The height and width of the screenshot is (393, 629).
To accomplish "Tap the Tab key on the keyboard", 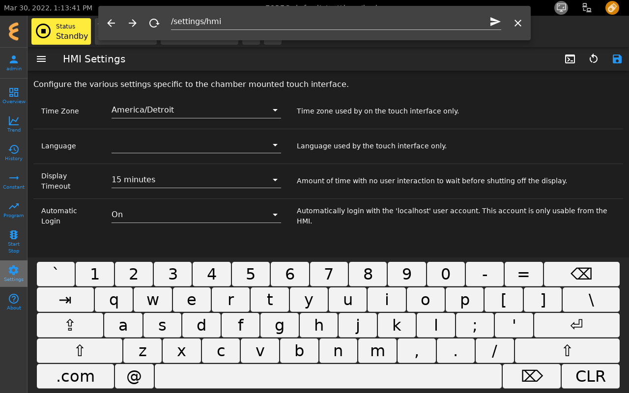I will click(65, 300).
